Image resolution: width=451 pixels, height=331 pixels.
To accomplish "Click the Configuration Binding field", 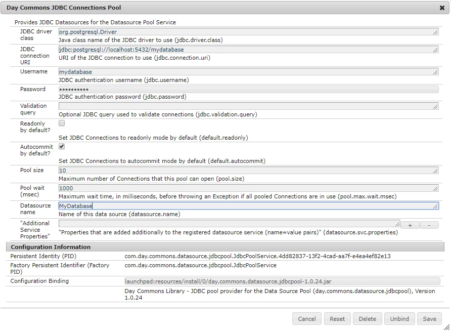I will pyautogui.click(x=282, y=281).
